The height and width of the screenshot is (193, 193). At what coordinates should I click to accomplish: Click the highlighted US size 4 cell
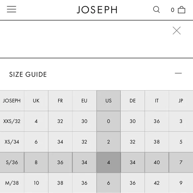point(108,162)
